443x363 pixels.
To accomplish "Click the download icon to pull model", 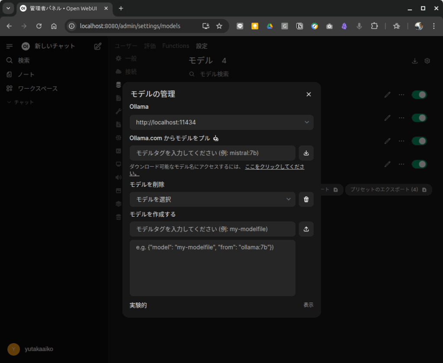I will pos(306,153).
